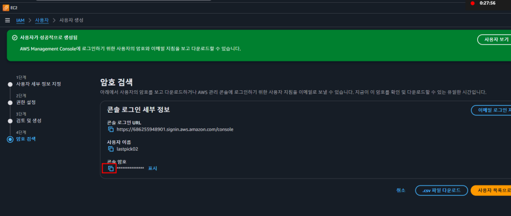Click the EC2 label in the top bar
This screenshot has height=216, width=511.
pyautogui.click(x=14, y=8)
